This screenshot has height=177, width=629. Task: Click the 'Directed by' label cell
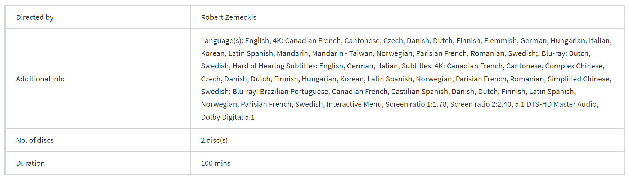[98, 17]
